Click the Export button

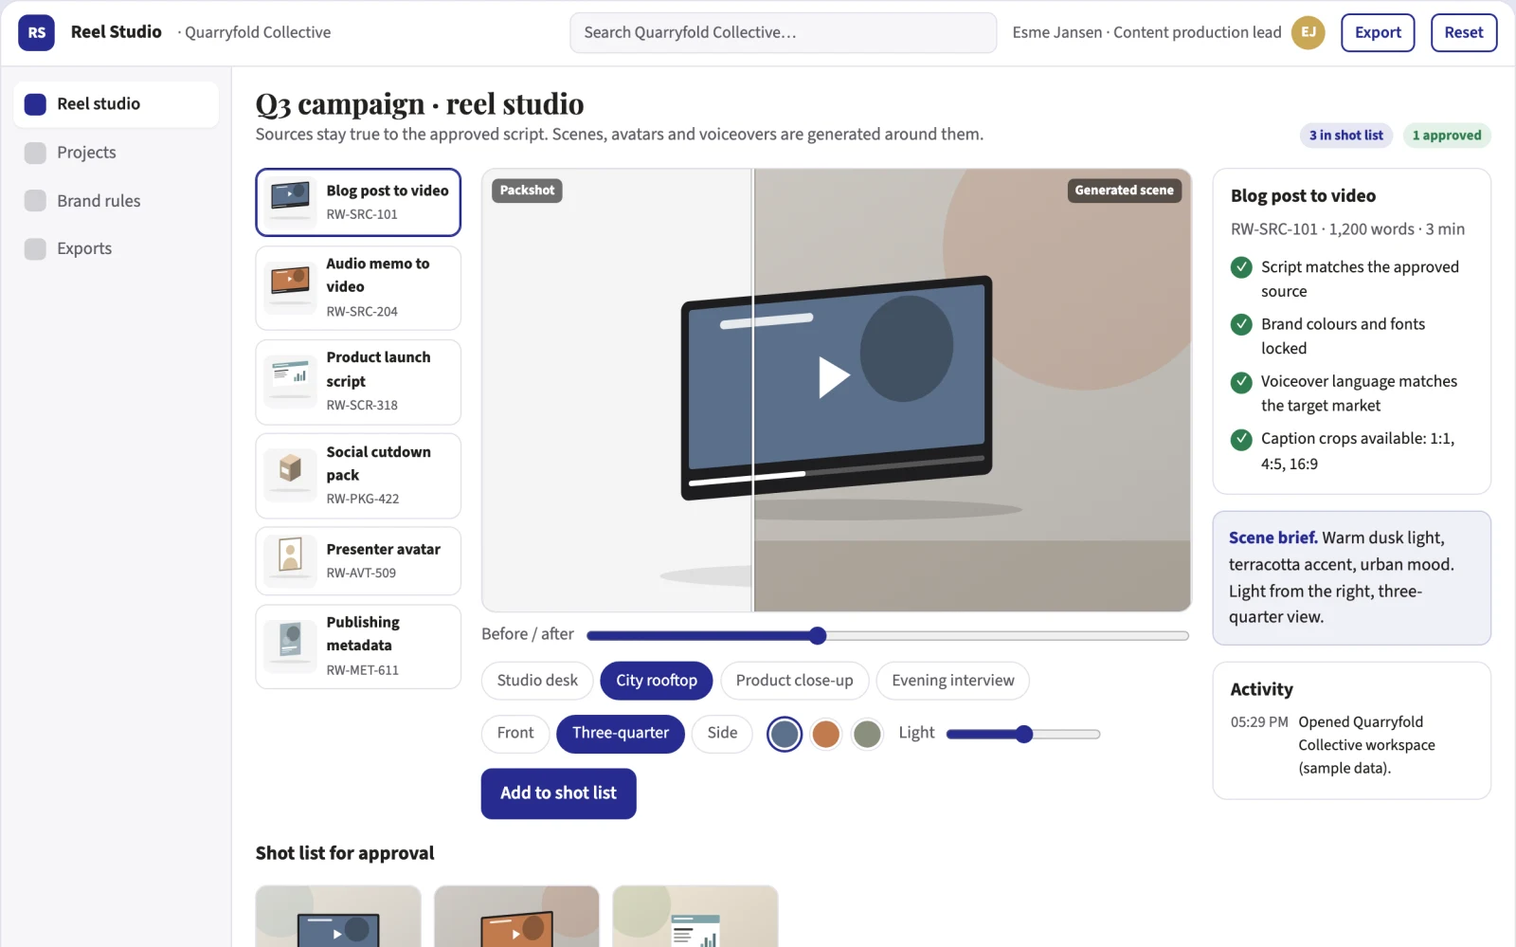coord(1378,32)
